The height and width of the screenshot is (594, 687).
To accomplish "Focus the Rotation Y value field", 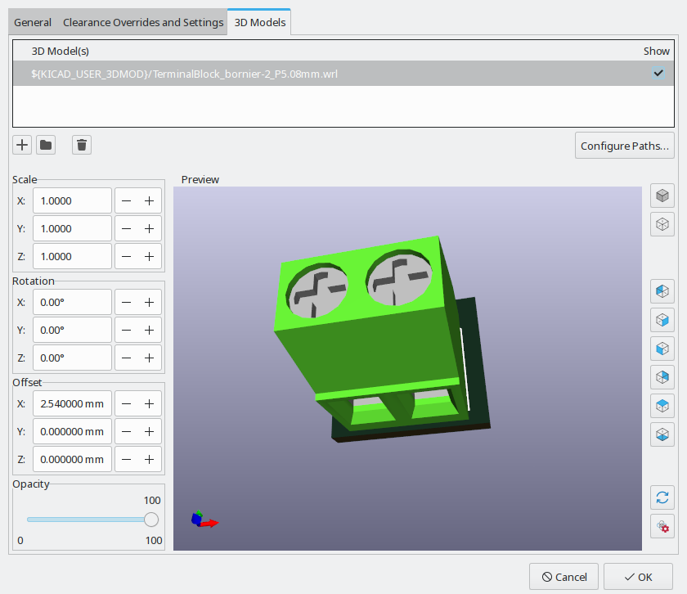I will point(72,330).
